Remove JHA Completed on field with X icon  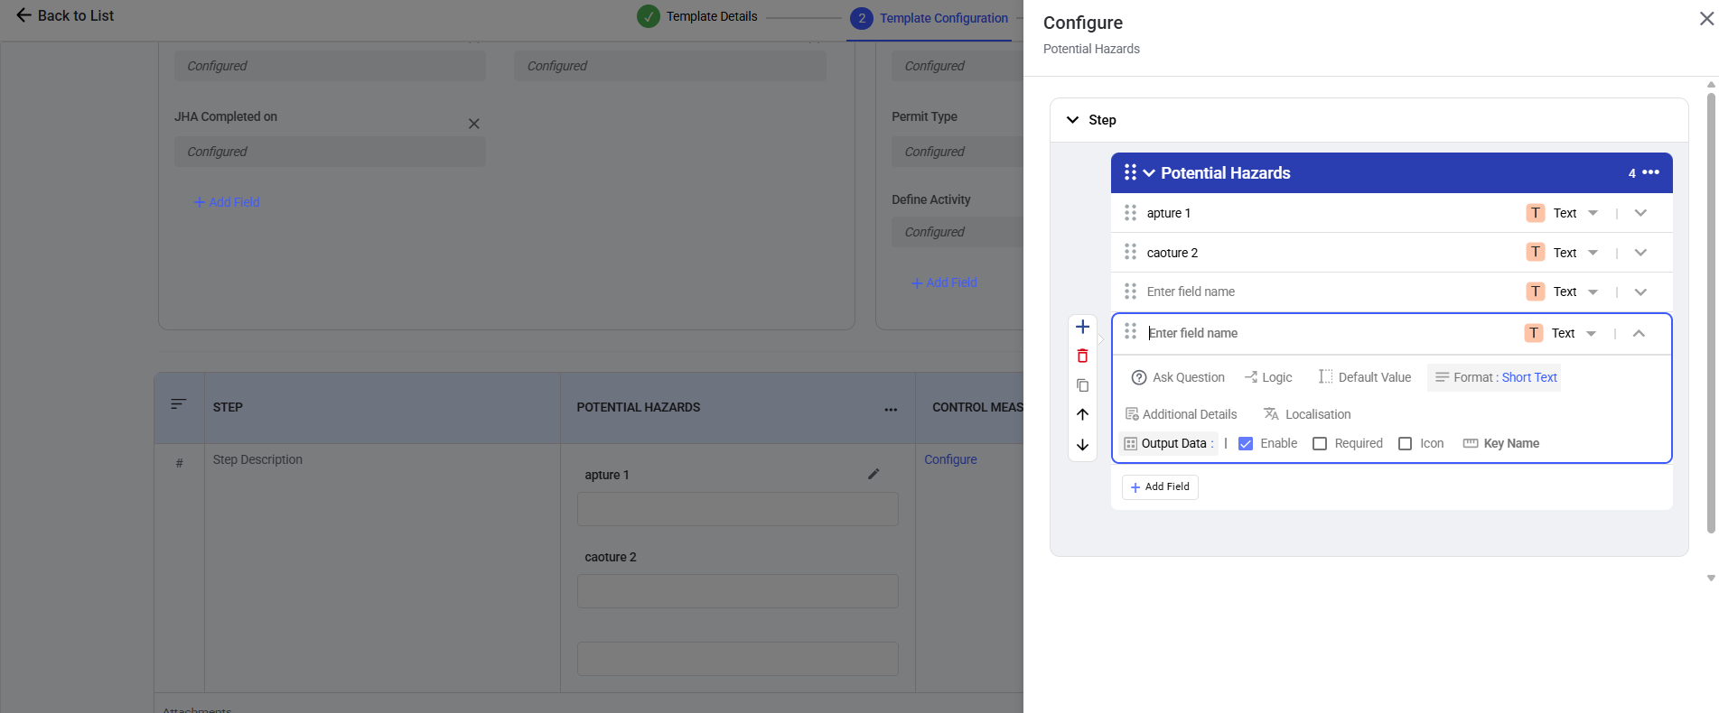473,124
